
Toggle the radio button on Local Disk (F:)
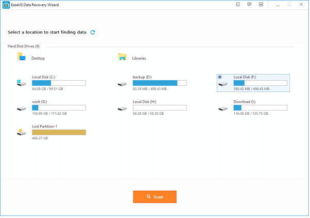coord(220,77)
